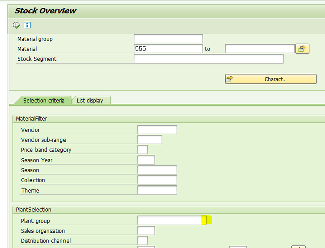The image size is (325, 248).
Task: Click the Price band category field
Action: (x=142, y=150)
